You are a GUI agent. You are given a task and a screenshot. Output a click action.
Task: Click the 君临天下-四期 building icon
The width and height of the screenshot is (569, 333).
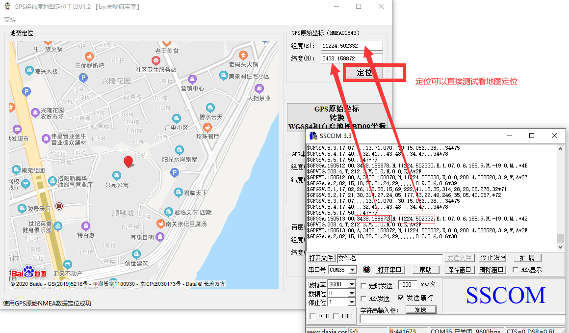point(169,212)
